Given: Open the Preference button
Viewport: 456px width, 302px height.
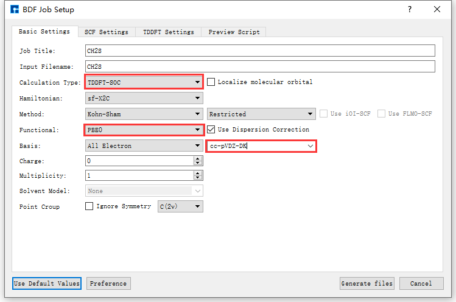Looking at the screenshot, I should pos(108,283).
